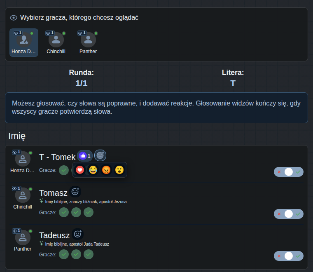
Task: Click description about apostoł Jezusa under Tomasz
Action: [x=86, y=202]
